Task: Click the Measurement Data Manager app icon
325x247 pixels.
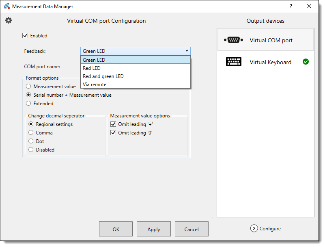Action: coord(6,6)
